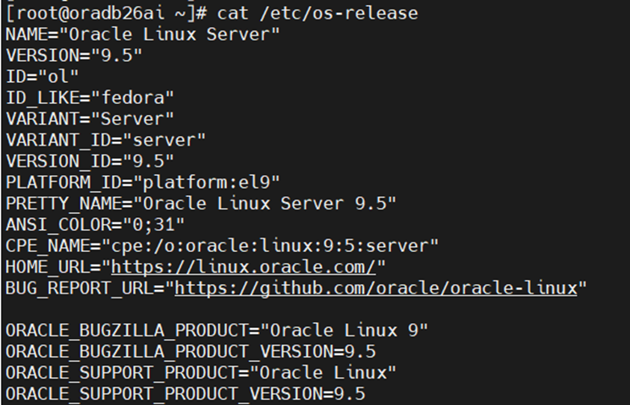This screenshot has height=405, width=630.
Task: Click the VERSION_ID="9.5" line
Action: pos(90,161)
